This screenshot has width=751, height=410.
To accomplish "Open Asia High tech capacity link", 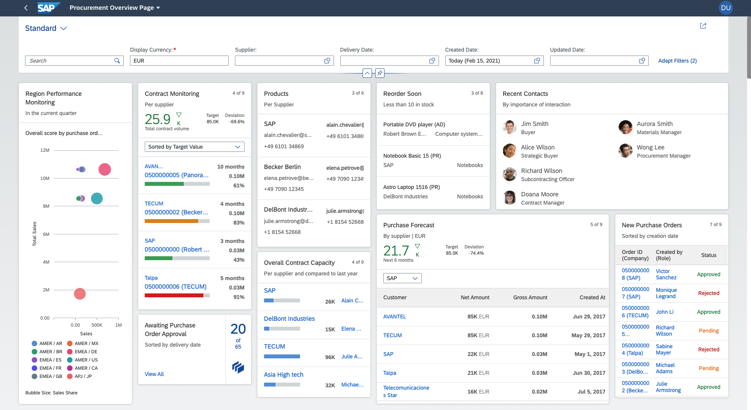I will click(x=283, y=375).
